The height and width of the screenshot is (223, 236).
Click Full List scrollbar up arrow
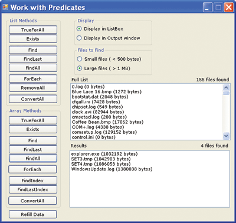[x=226, y=87]
